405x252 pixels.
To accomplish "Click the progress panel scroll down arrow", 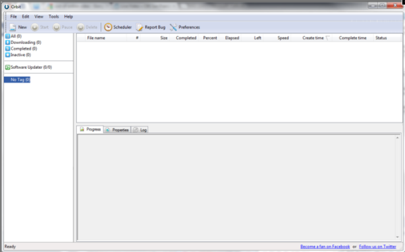I will coord(398,237).
